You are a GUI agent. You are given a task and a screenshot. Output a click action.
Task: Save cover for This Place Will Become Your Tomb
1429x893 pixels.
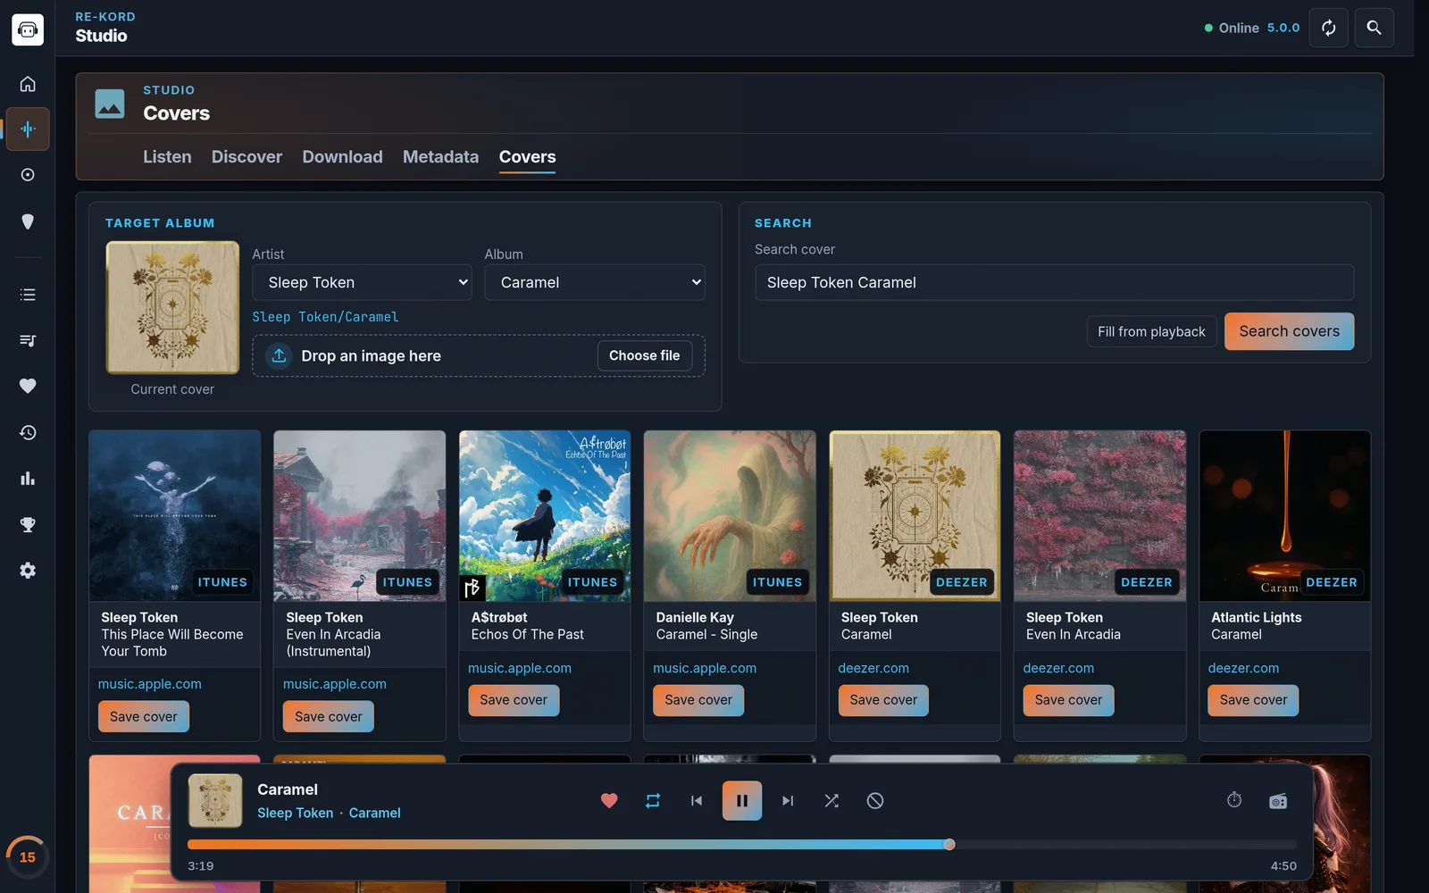(x=144, y=716)
